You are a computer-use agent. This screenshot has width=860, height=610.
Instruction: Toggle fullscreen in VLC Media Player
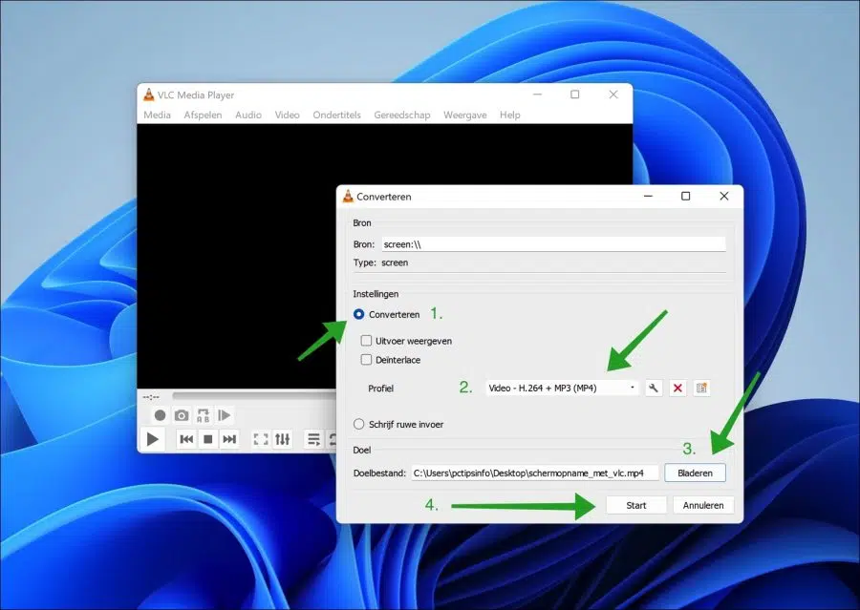(x=261, y=439)
